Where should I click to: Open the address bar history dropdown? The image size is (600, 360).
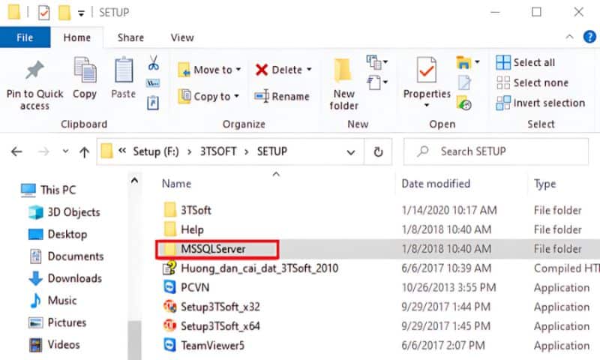click(x=350, y=152)
